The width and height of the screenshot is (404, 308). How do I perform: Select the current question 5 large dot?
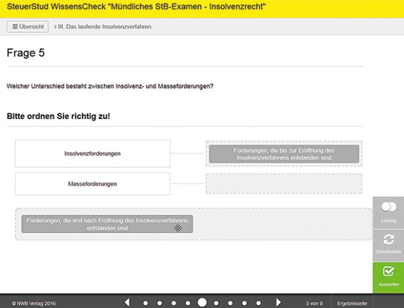click(202, 302)
